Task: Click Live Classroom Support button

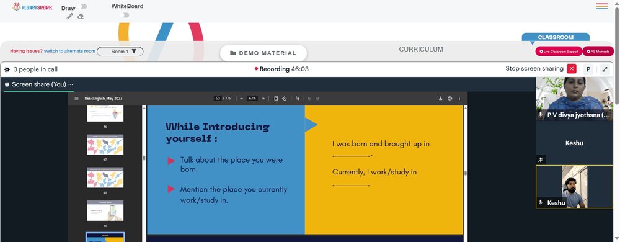Action: pyautogui.click(x=559, y=52)
